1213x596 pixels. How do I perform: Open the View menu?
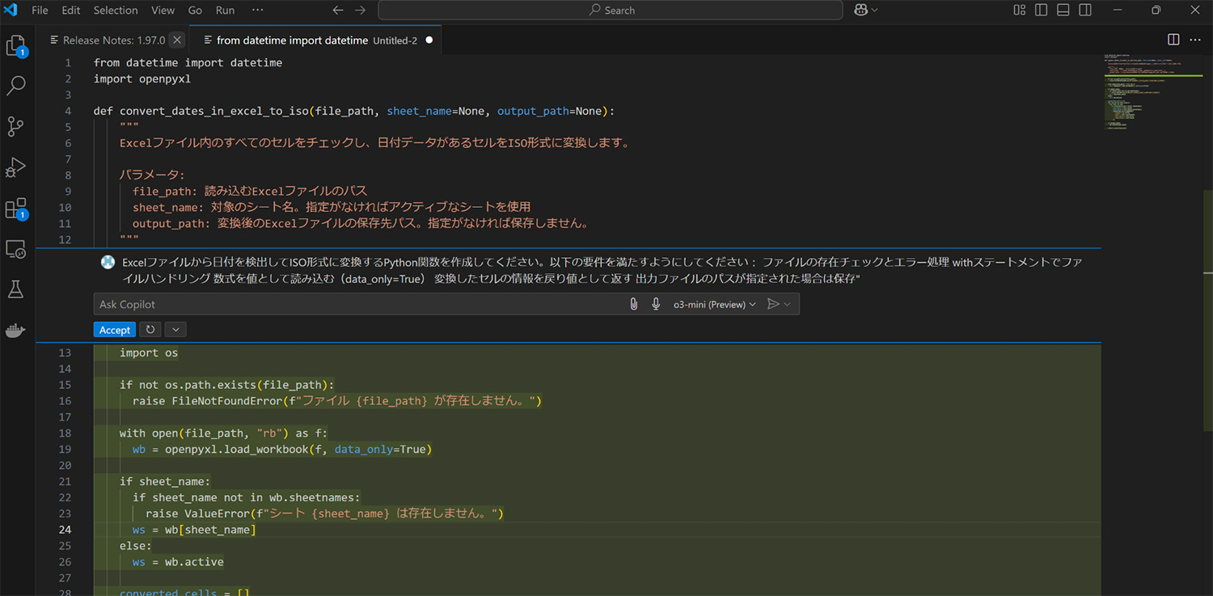(x=163, y=11)
